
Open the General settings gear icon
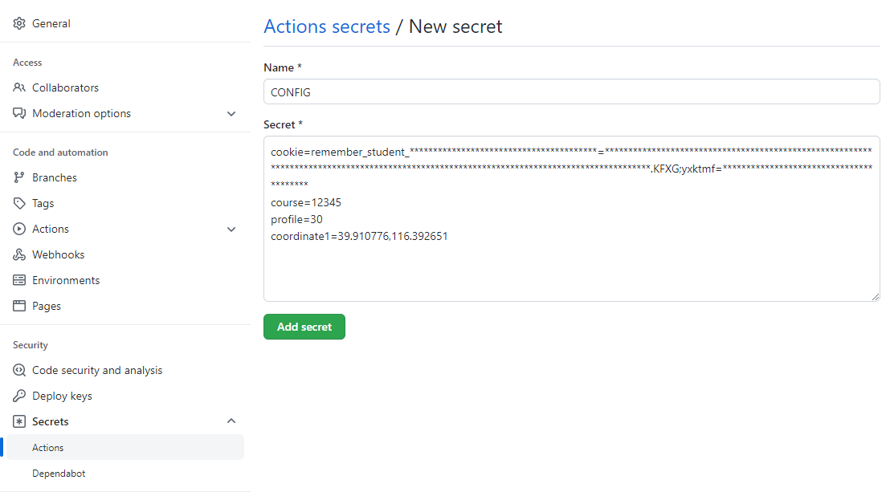18,23
